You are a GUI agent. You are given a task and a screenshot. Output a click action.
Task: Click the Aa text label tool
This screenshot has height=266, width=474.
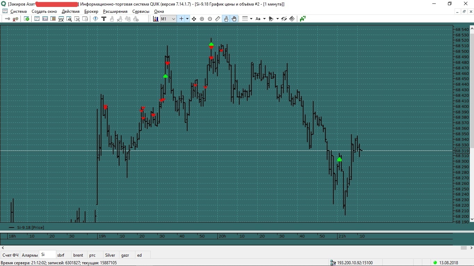[x=258, y=19]
